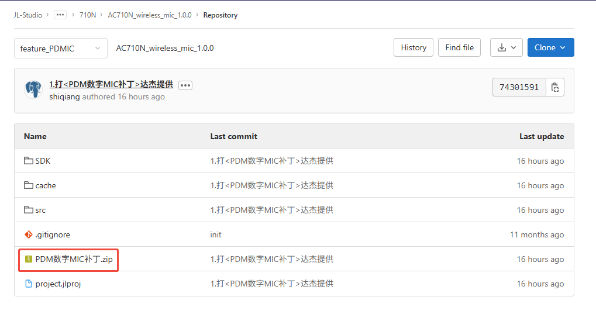Open last commit link in project.jlproj row
Image resolution: width=596 pixels, height=314 pixels.
pos(272,284)
